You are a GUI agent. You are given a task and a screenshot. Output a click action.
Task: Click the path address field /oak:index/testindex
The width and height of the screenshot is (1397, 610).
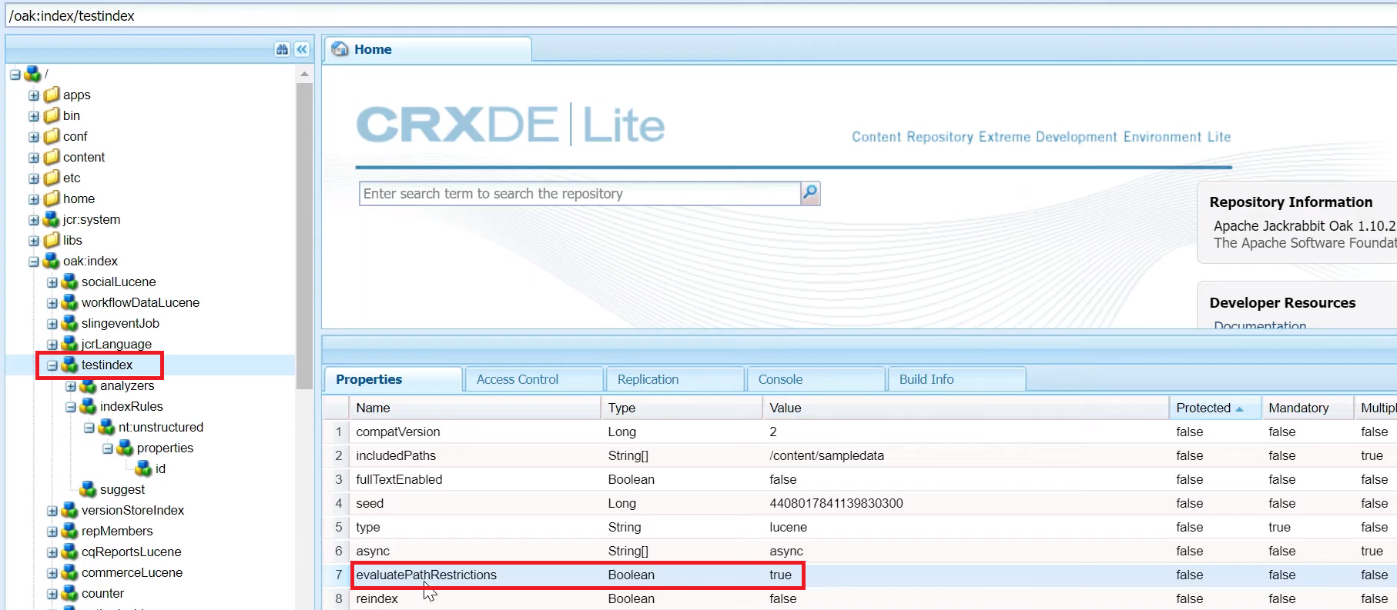(701, 15)
